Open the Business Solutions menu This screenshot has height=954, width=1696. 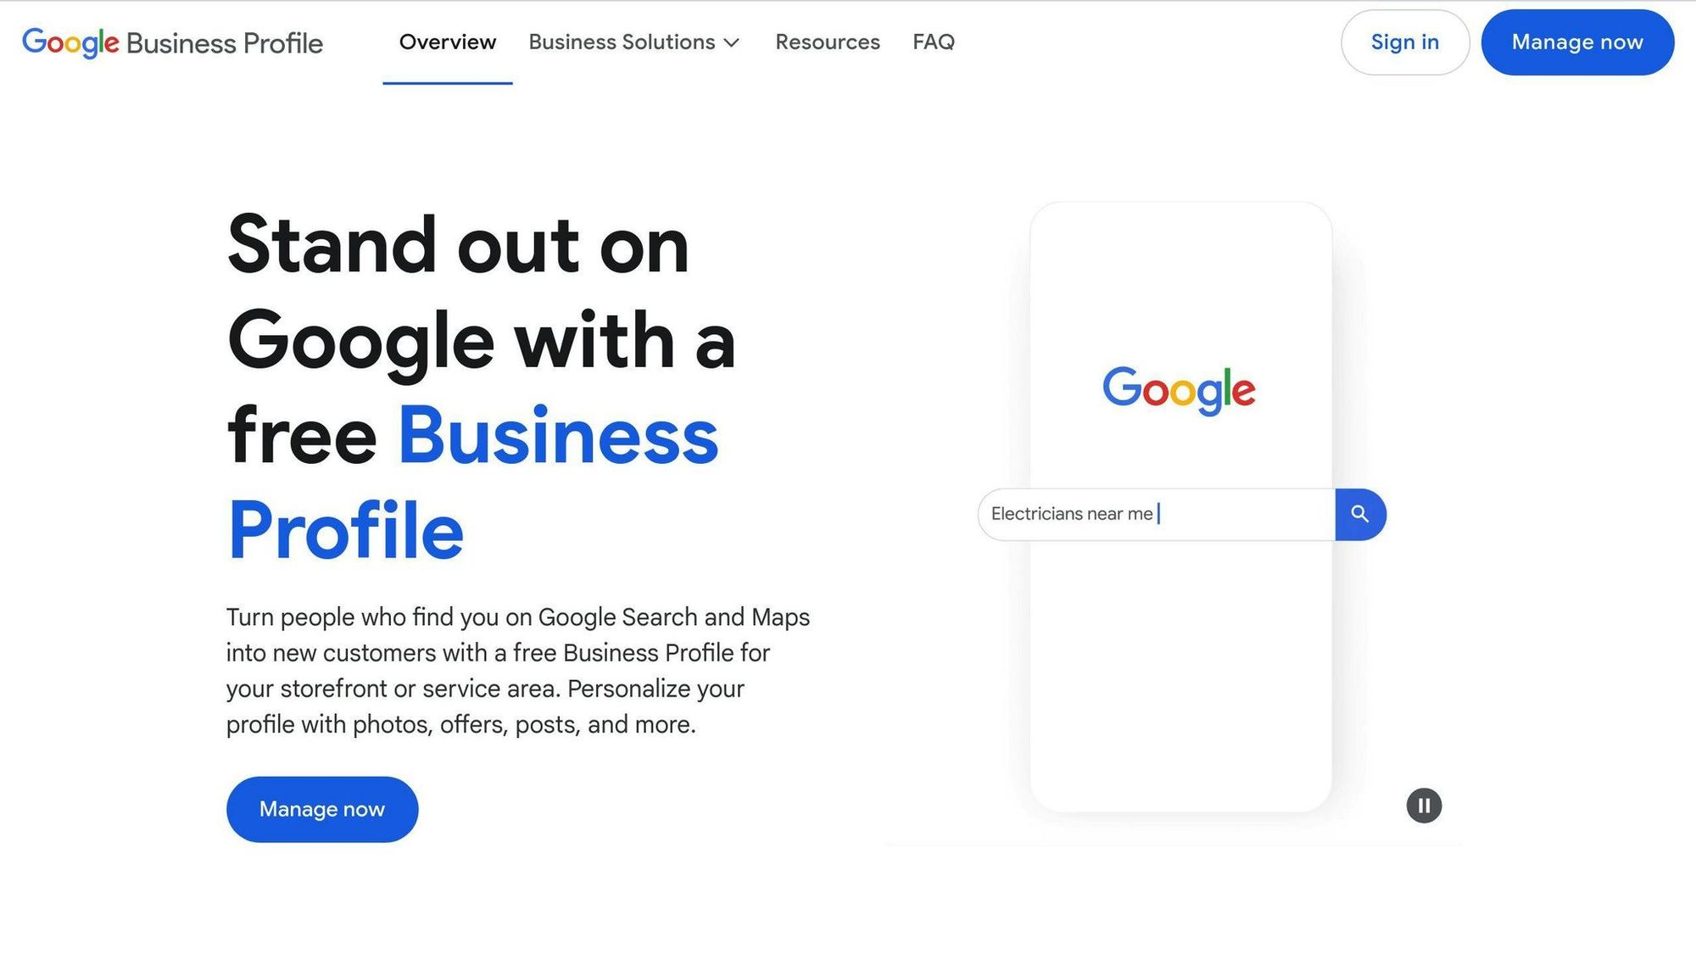[634, 42]
